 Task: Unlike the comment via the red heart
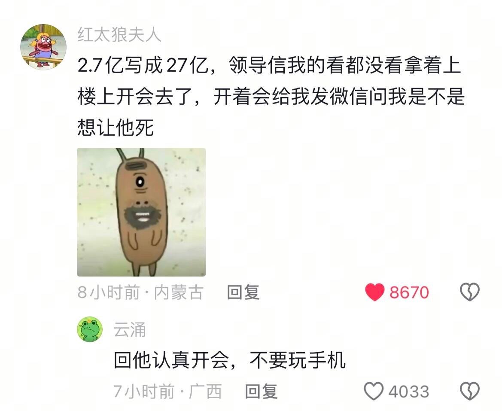tap(374, 292)
